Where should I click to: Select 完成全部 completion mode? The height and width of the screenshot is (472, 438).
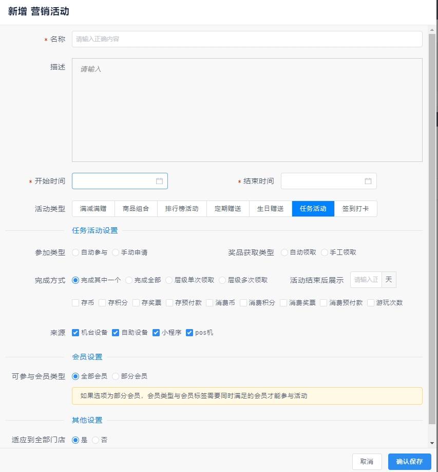pos(129,280)
